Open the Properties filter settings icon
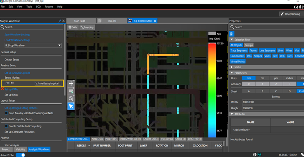The image size is (304, 157). pos(231,34)
